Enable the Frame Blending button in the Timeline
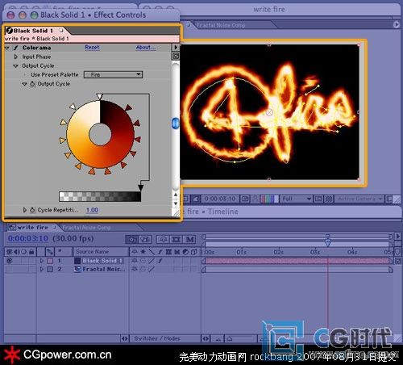Viewport: 403px width, 365px height. [176, 239]
